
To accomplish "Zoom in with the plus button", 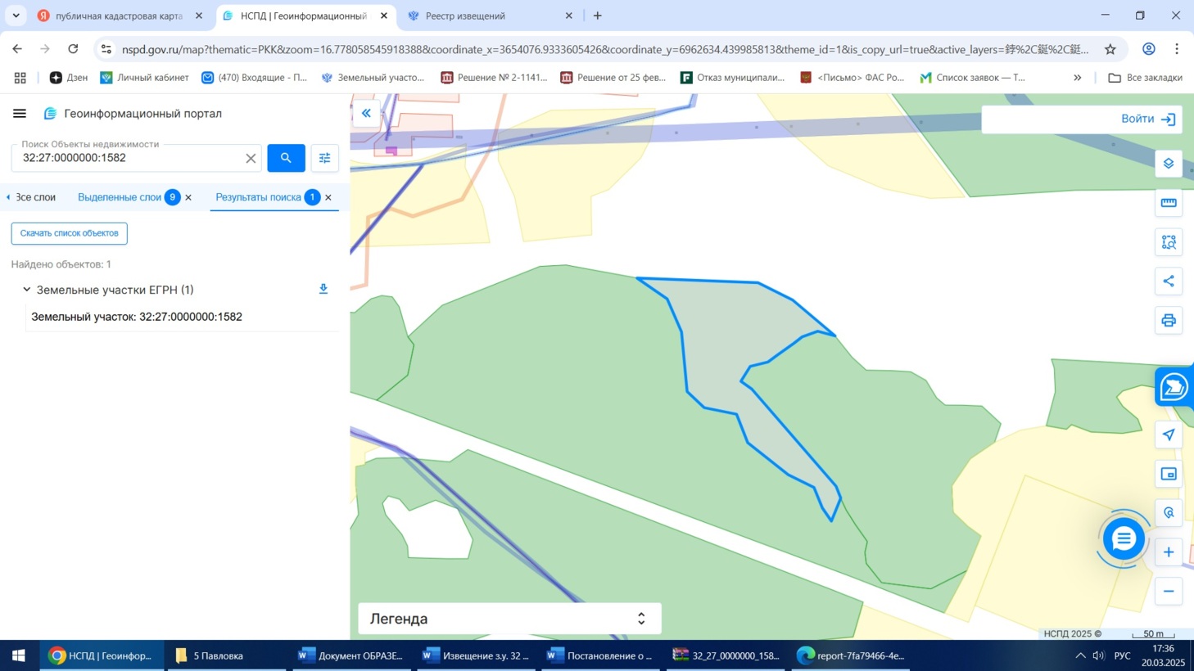I will click(1169, 552).
